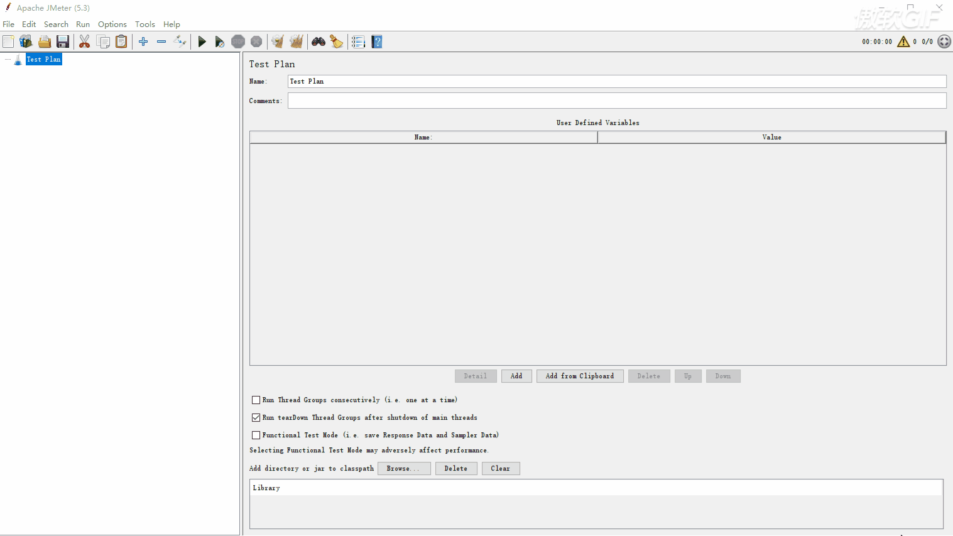Click the Search binoculars icon
The width and height of the screenshot is (953, 536).
(319, 41)
